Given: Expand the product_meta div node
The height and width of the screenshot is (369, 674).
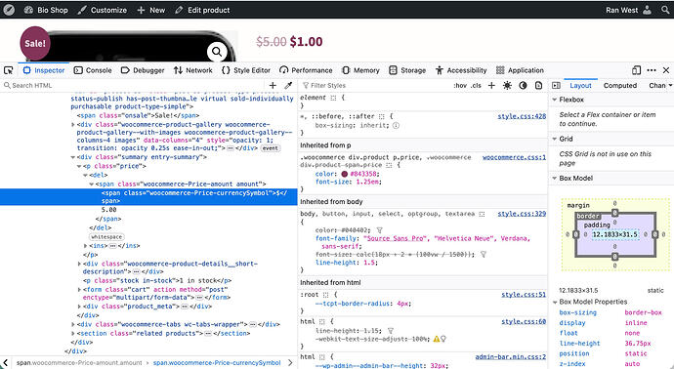Looking at the screenshot, I should [79, 307].
